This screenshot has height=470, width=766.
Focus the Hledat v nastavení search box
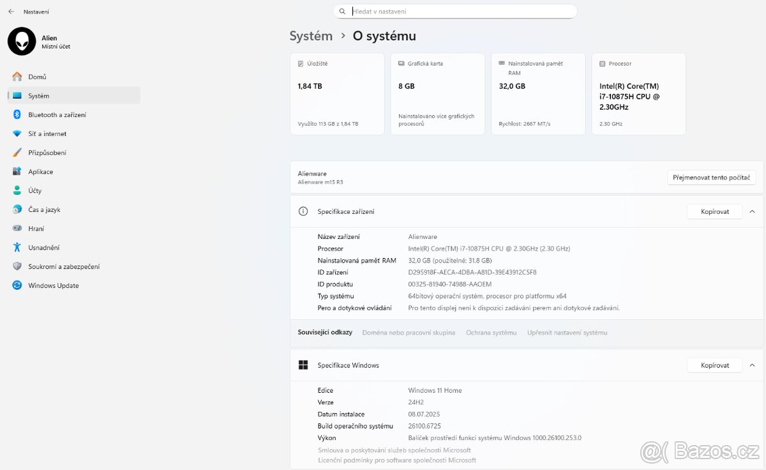460,11
